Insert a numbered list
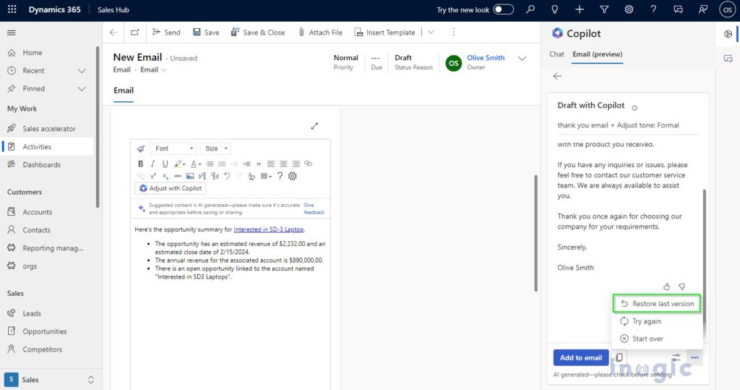Image resolution: width=740 pixels, height=390 pixels. click(x=222, y=164)
